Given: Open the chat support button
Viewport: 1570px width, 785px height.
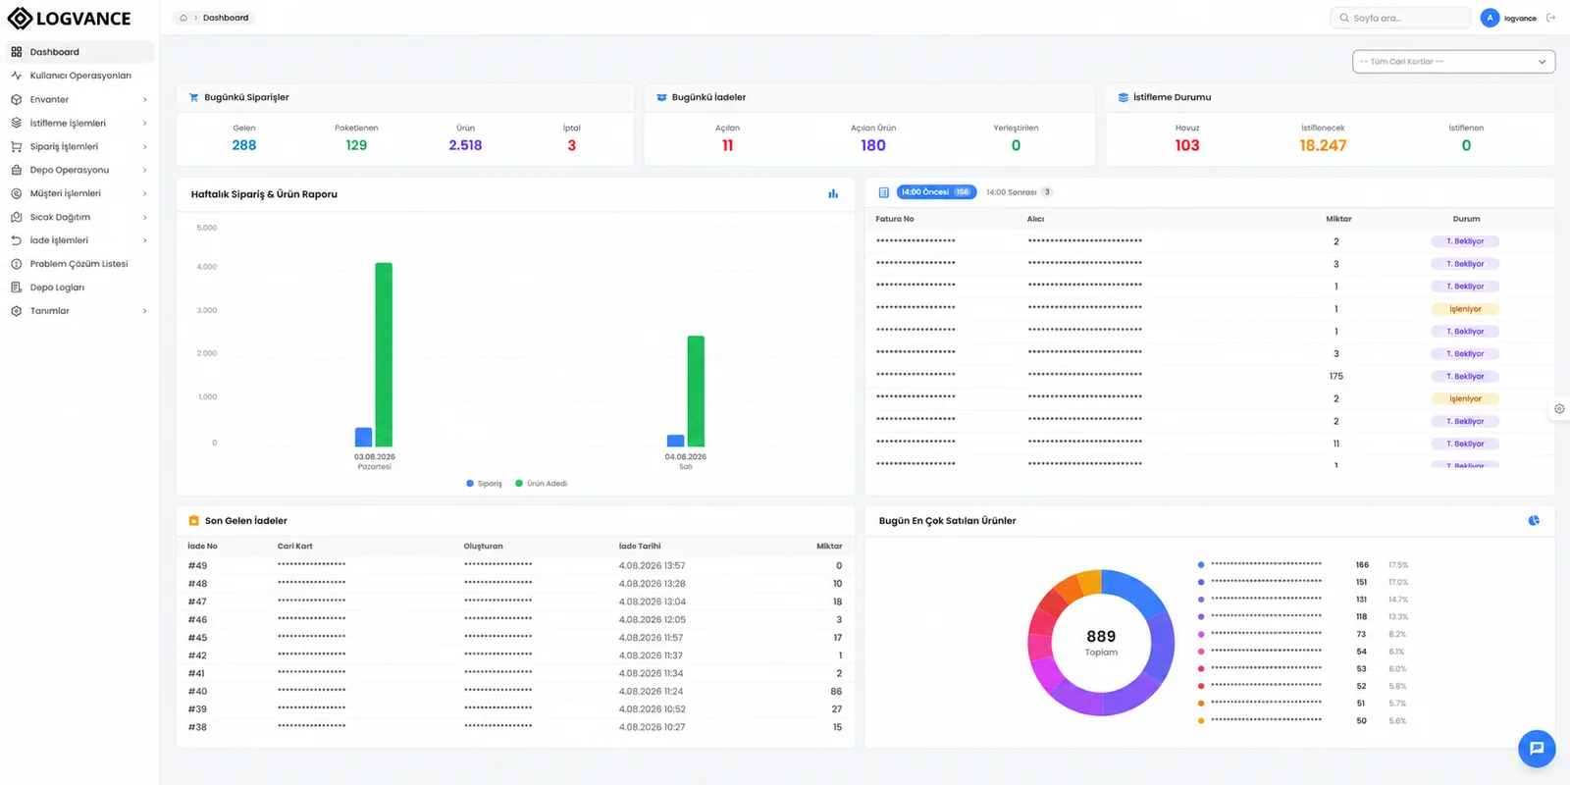Looking at the screenshot, I should click(1537, 749).
